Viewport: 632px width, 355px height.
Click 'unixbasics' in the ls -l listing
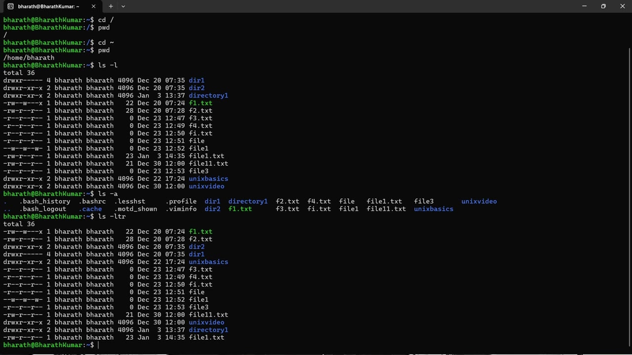point(208,178)
